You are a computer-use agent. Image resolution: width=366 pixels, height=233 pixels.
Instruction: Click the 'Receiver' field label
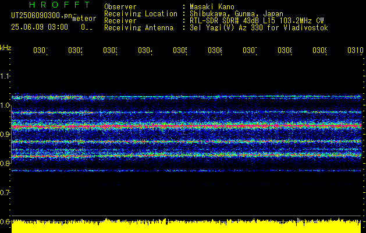pos(120,21)
